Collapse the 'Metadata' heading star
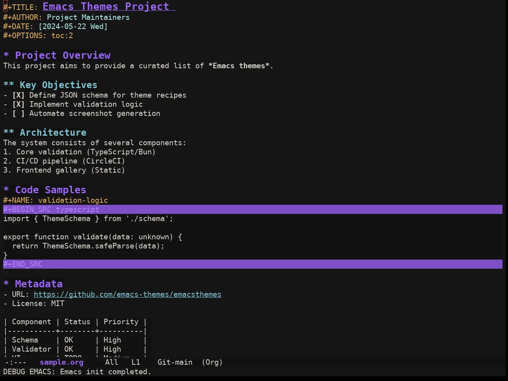Viewport: 508px width, 381px height. [x=6, y=284]
